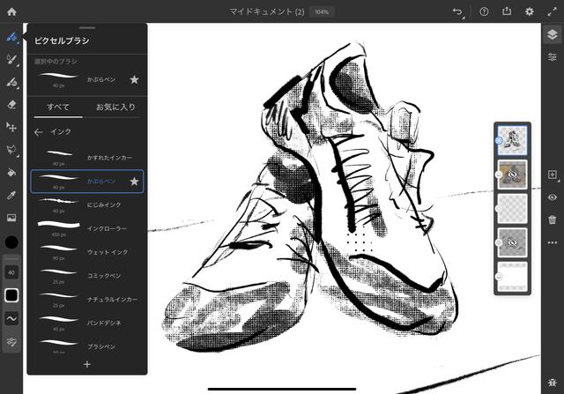Open the black color picker circle
Image resolution: width=564 pixels, height=394 pixels.
[11, 242]
